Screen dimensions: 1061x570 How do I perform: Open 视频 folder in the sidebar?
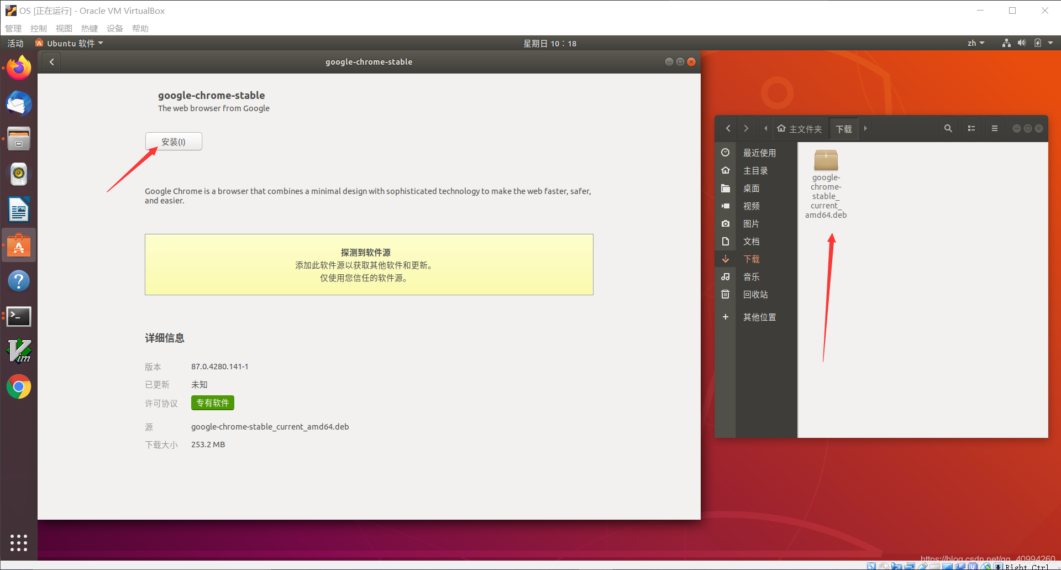click(756, 206)
